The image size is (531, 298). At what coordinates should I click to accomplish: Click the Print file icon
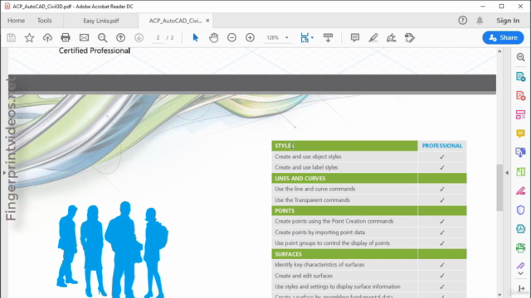(x=66, y=37)
